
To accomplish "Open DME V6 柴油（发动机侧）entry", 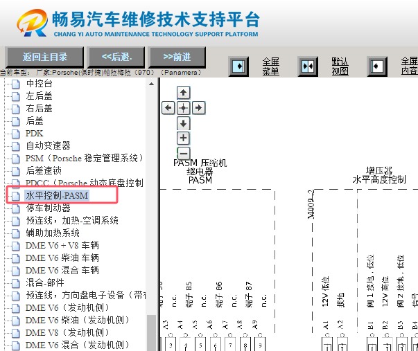I will tap(78, 320).
